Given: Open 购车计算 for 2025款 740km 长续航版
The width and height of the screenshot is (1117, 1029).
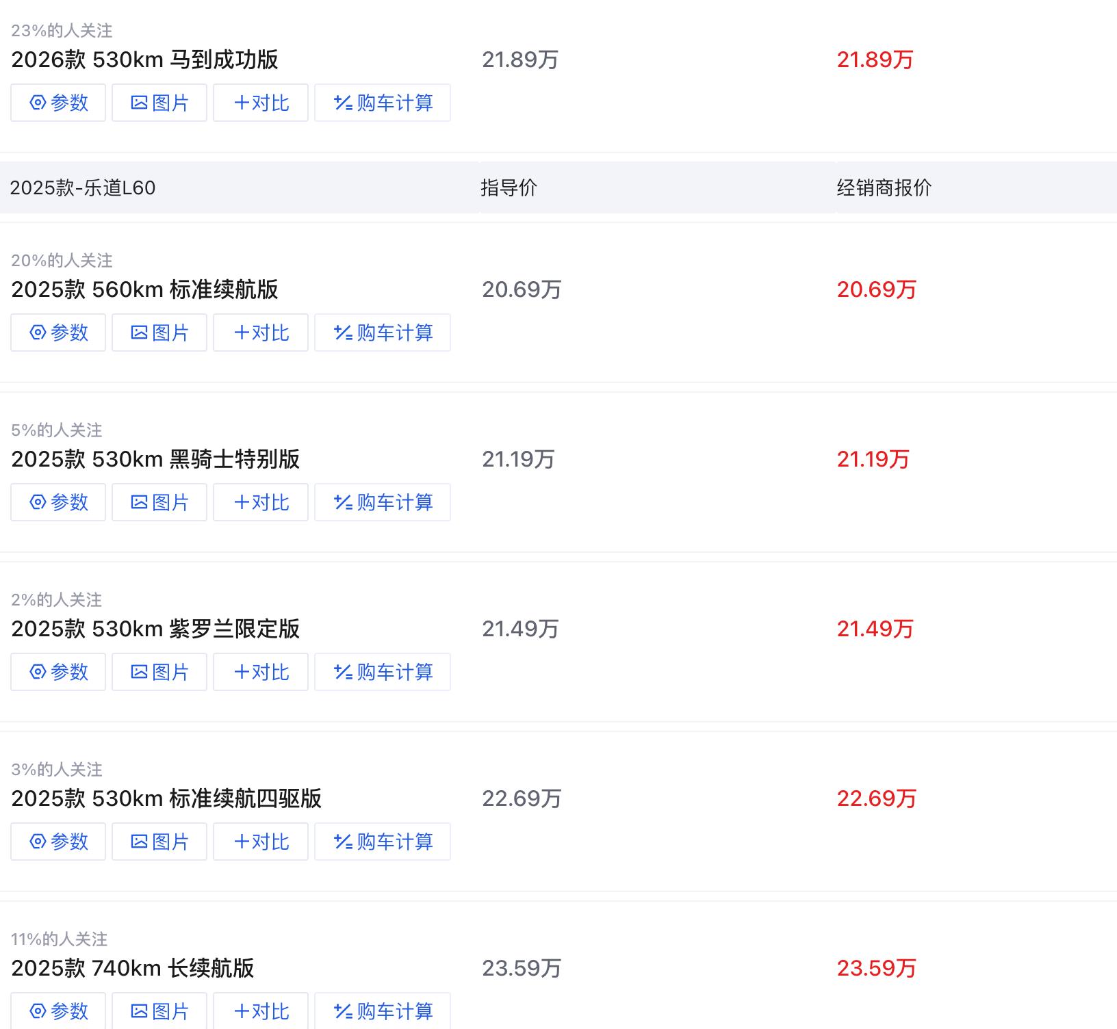Looking at the screenshot, I should pyautogui.click(x=383, y=1011).
